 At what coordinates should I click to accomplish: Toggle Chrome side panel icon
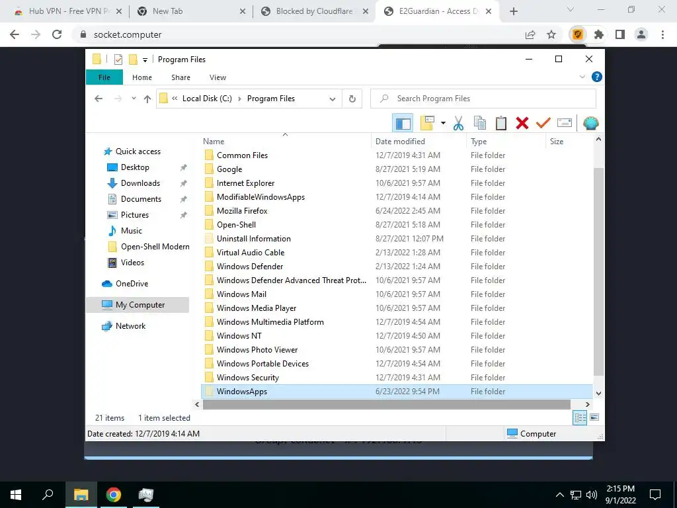(620, 34)
